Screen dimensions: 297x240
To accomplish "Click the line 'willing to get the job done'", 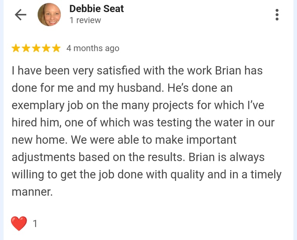I will click(147, 175).
